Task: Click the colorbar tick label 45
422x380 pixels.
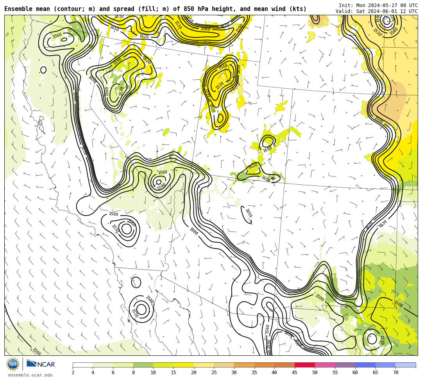Action: (295, 373)
